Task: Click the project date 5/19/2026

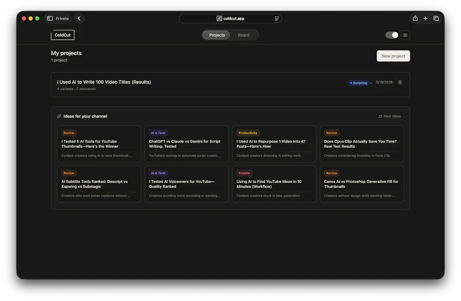Action: pos(384,82)
